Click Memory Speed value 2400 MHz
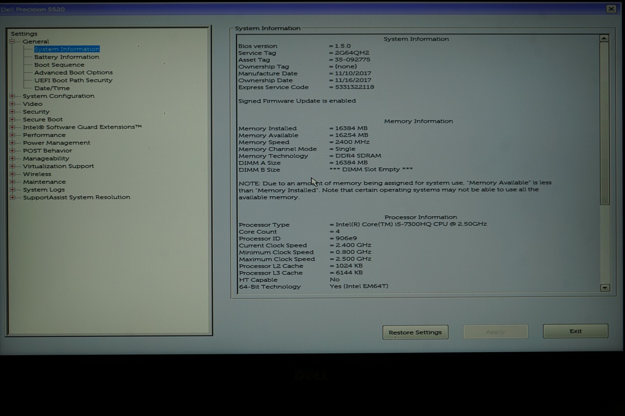 click(x=352, y=142)
